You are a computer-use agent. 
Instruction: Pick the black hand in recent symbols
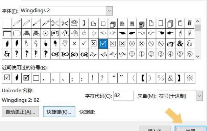point(17,78)
